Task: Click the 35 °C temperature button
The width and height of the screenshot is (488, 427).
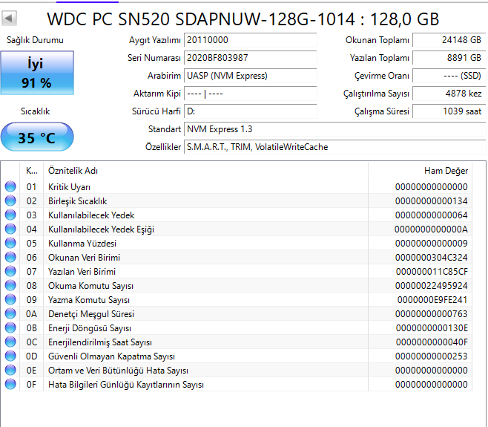Action: tap(37, 137)
